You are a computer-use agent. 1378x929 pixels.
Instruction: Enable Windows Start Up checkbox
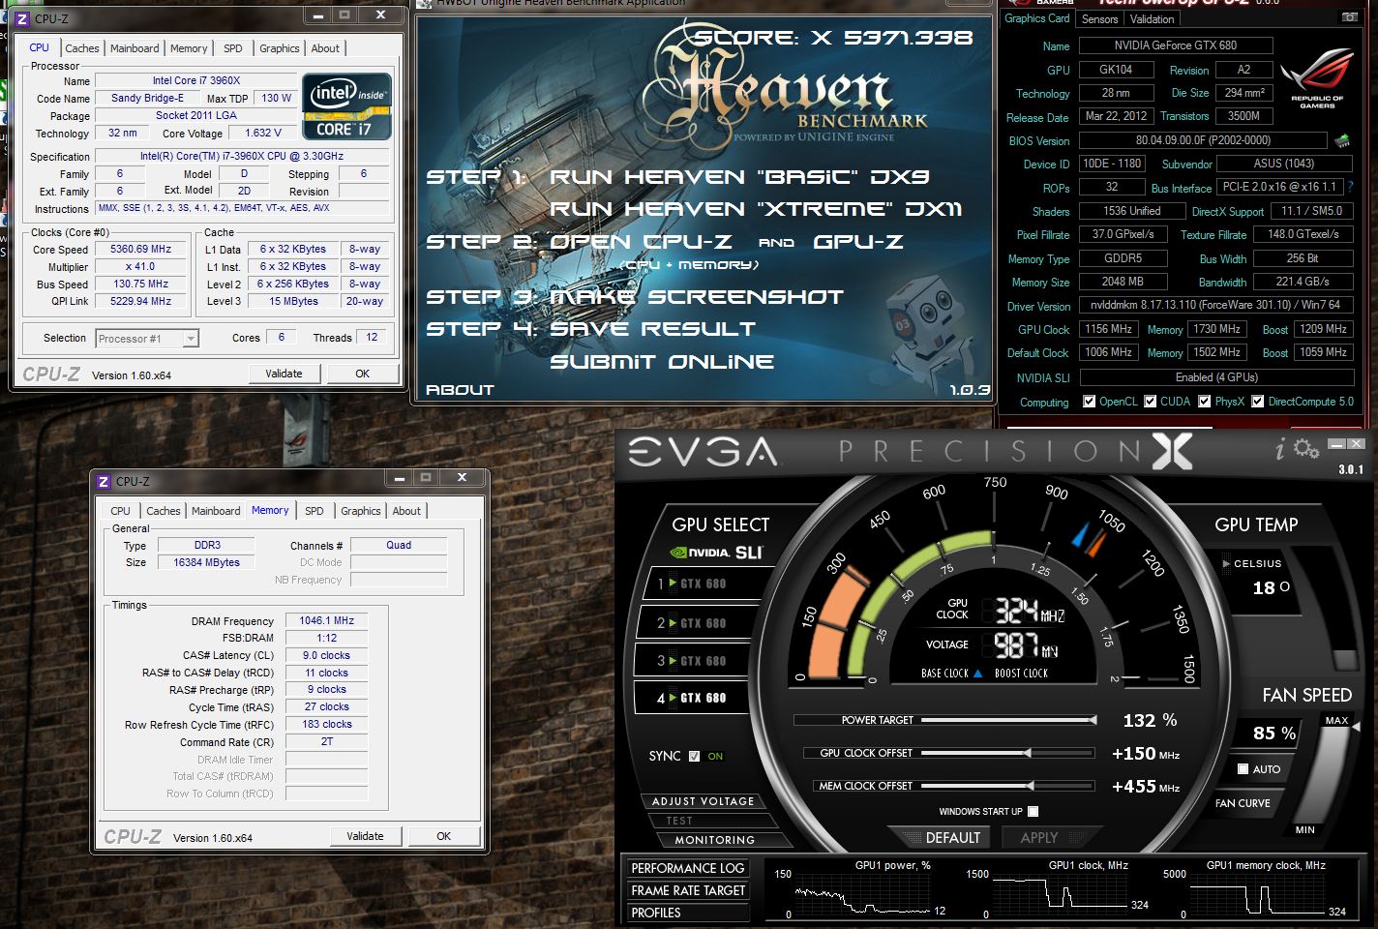pos(1033,811)
